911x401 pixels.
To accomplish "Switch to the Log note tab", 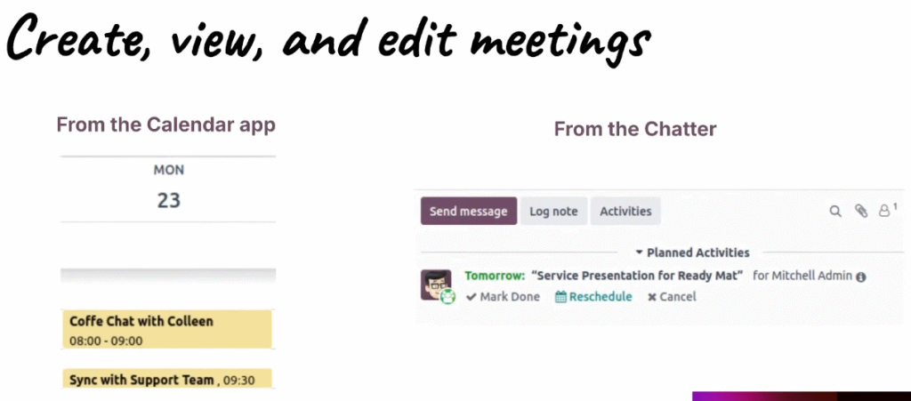I will pyautogui.click(x=553, y=212).
